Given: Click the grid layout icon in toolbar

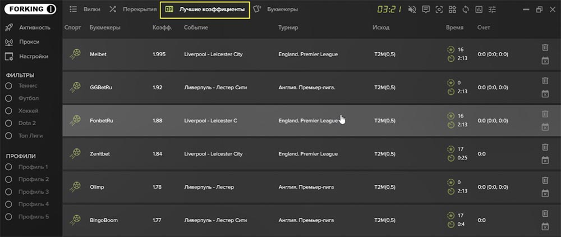Looking at the screenshot, I should [452, 10].
